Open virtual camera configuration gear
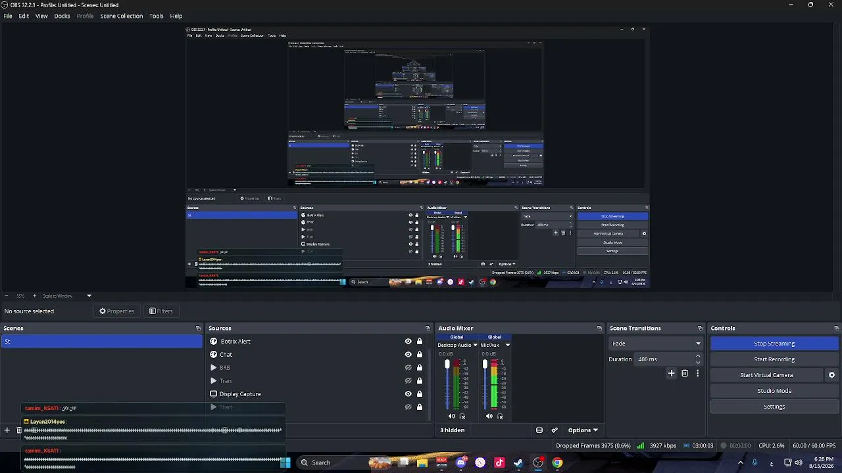The height and width of the screenshot is (473, 842). pos(831,375)
